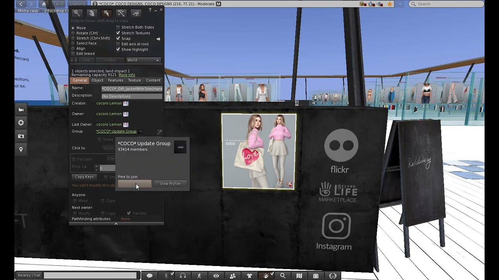499x280 pixels.
Task: Take a snapshot with the camera icon
Action: click(x=21, y=136)
